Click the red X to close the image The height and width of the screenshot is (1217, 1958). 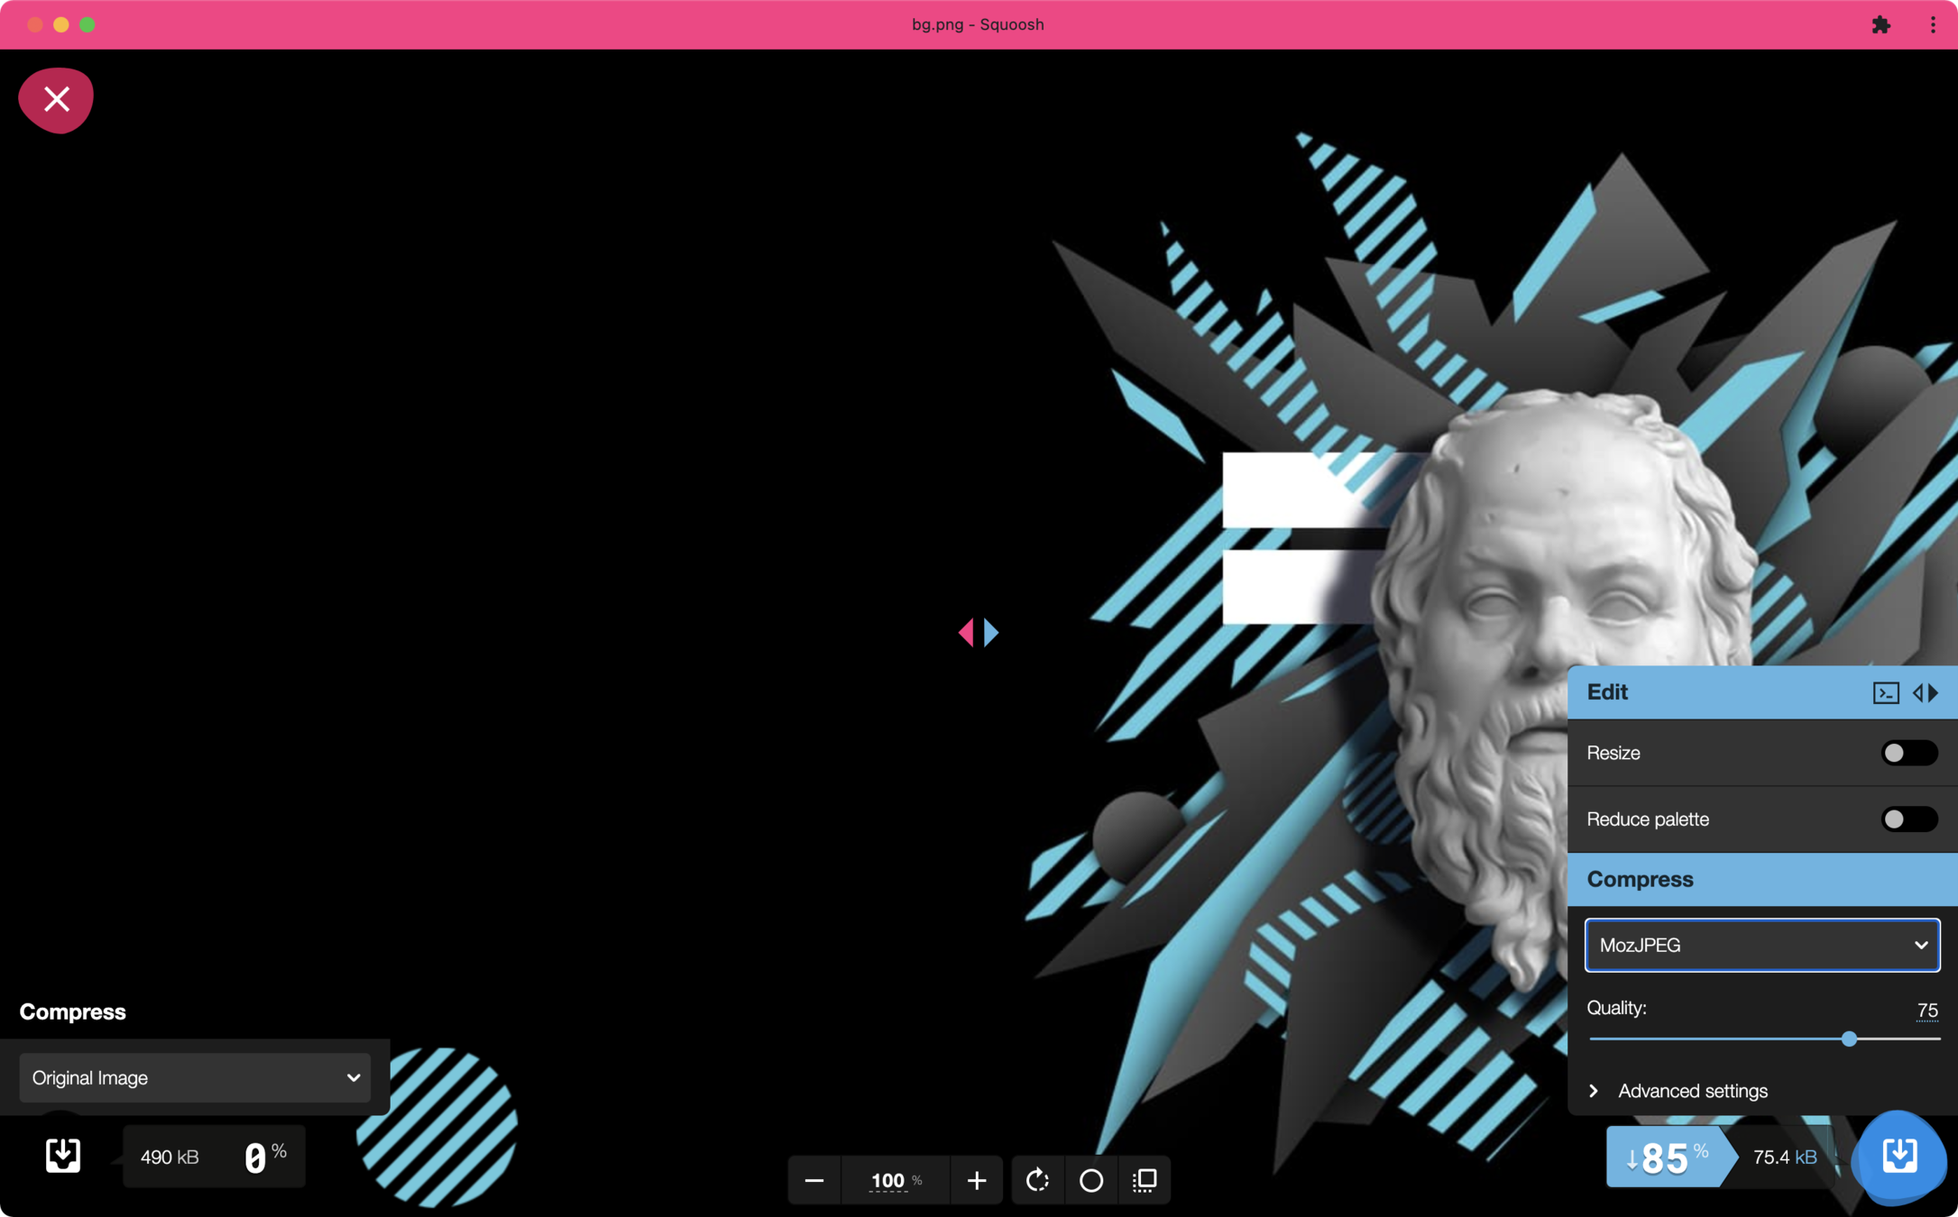pos(56,100)
